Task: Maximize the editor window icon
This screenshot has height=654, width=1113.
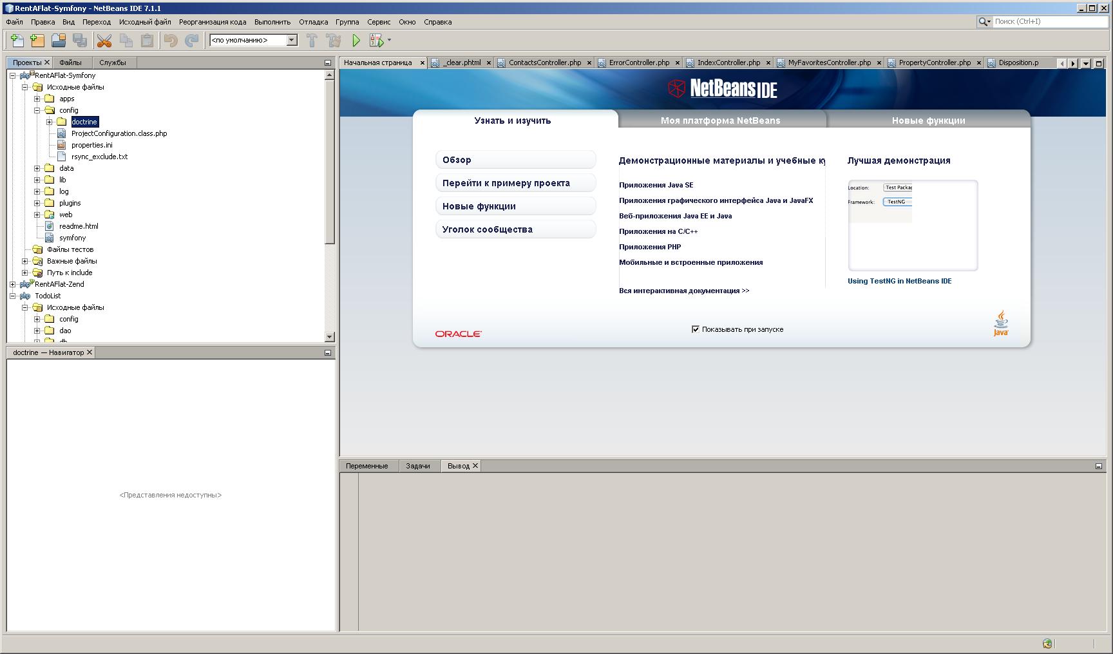Action: tap(1099, 63)
